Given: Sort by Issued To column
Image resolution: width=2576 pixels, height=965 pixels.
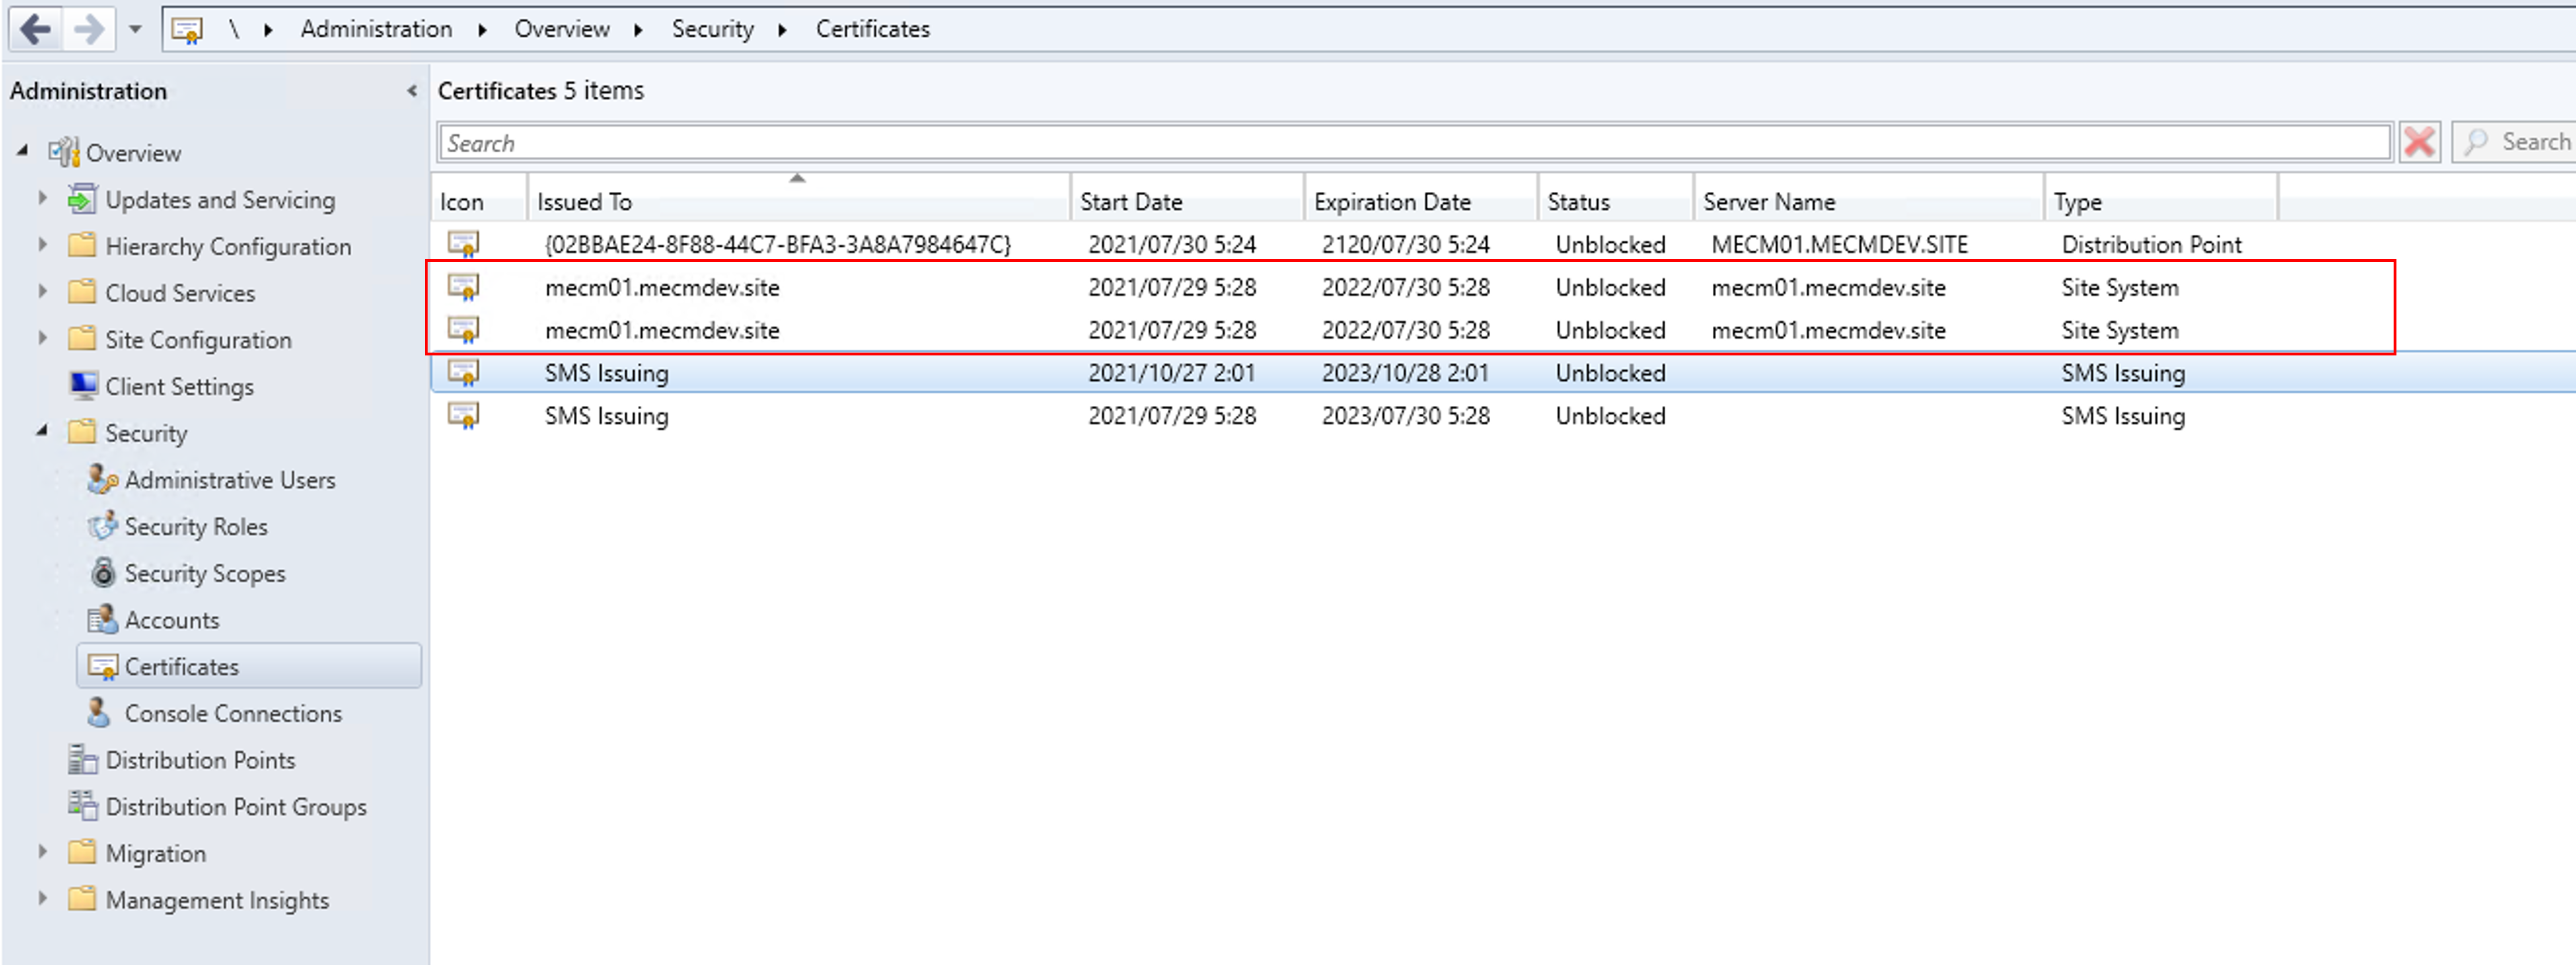Looking at the screenshot, I should click(798, 201).
